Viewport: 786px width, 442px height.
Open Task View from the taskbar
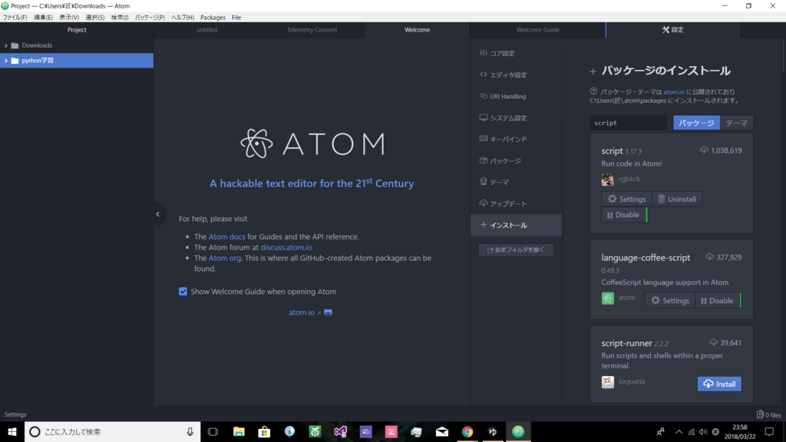213,431
